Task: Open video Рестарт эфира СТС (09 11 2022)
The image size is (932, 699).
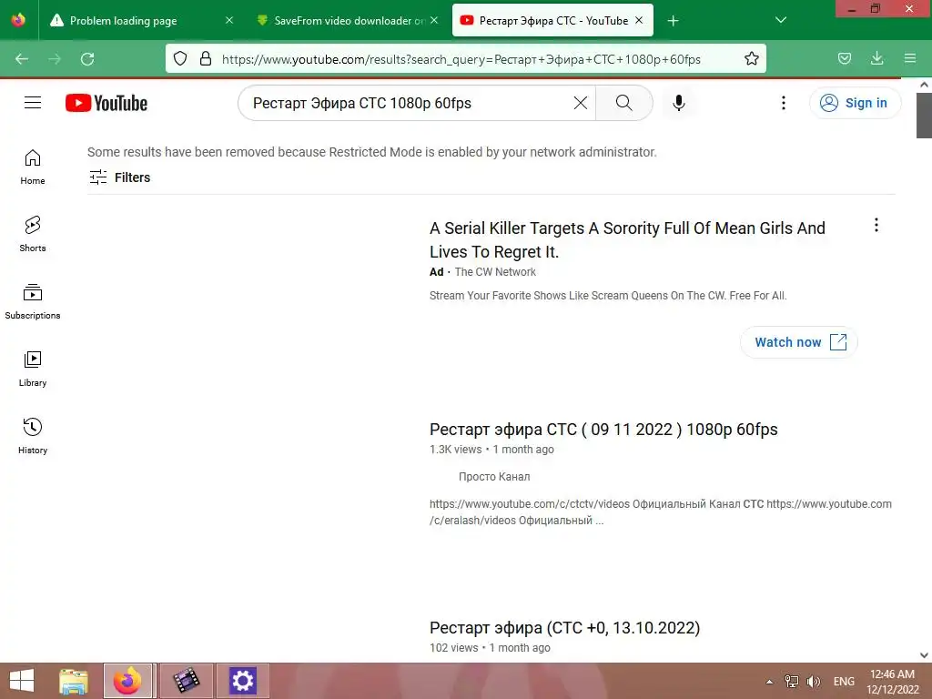Action: pos(603,430)
